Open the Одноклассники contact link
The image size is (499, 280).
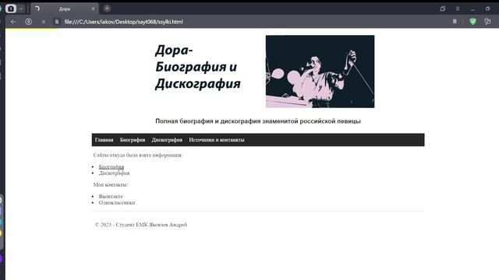[x=117, y=202]
